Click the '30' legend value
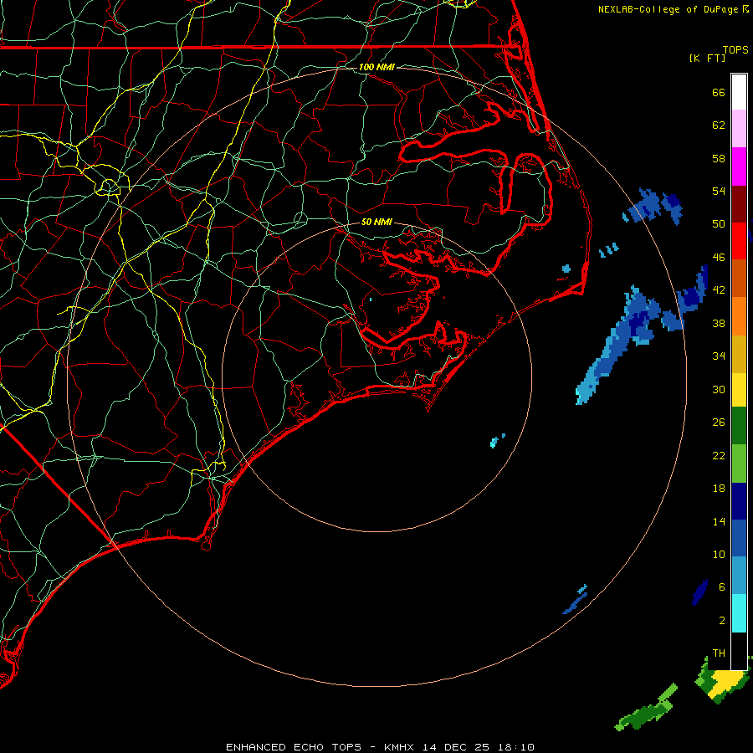Viewport: 753px width, 753px height. point(719,389)
